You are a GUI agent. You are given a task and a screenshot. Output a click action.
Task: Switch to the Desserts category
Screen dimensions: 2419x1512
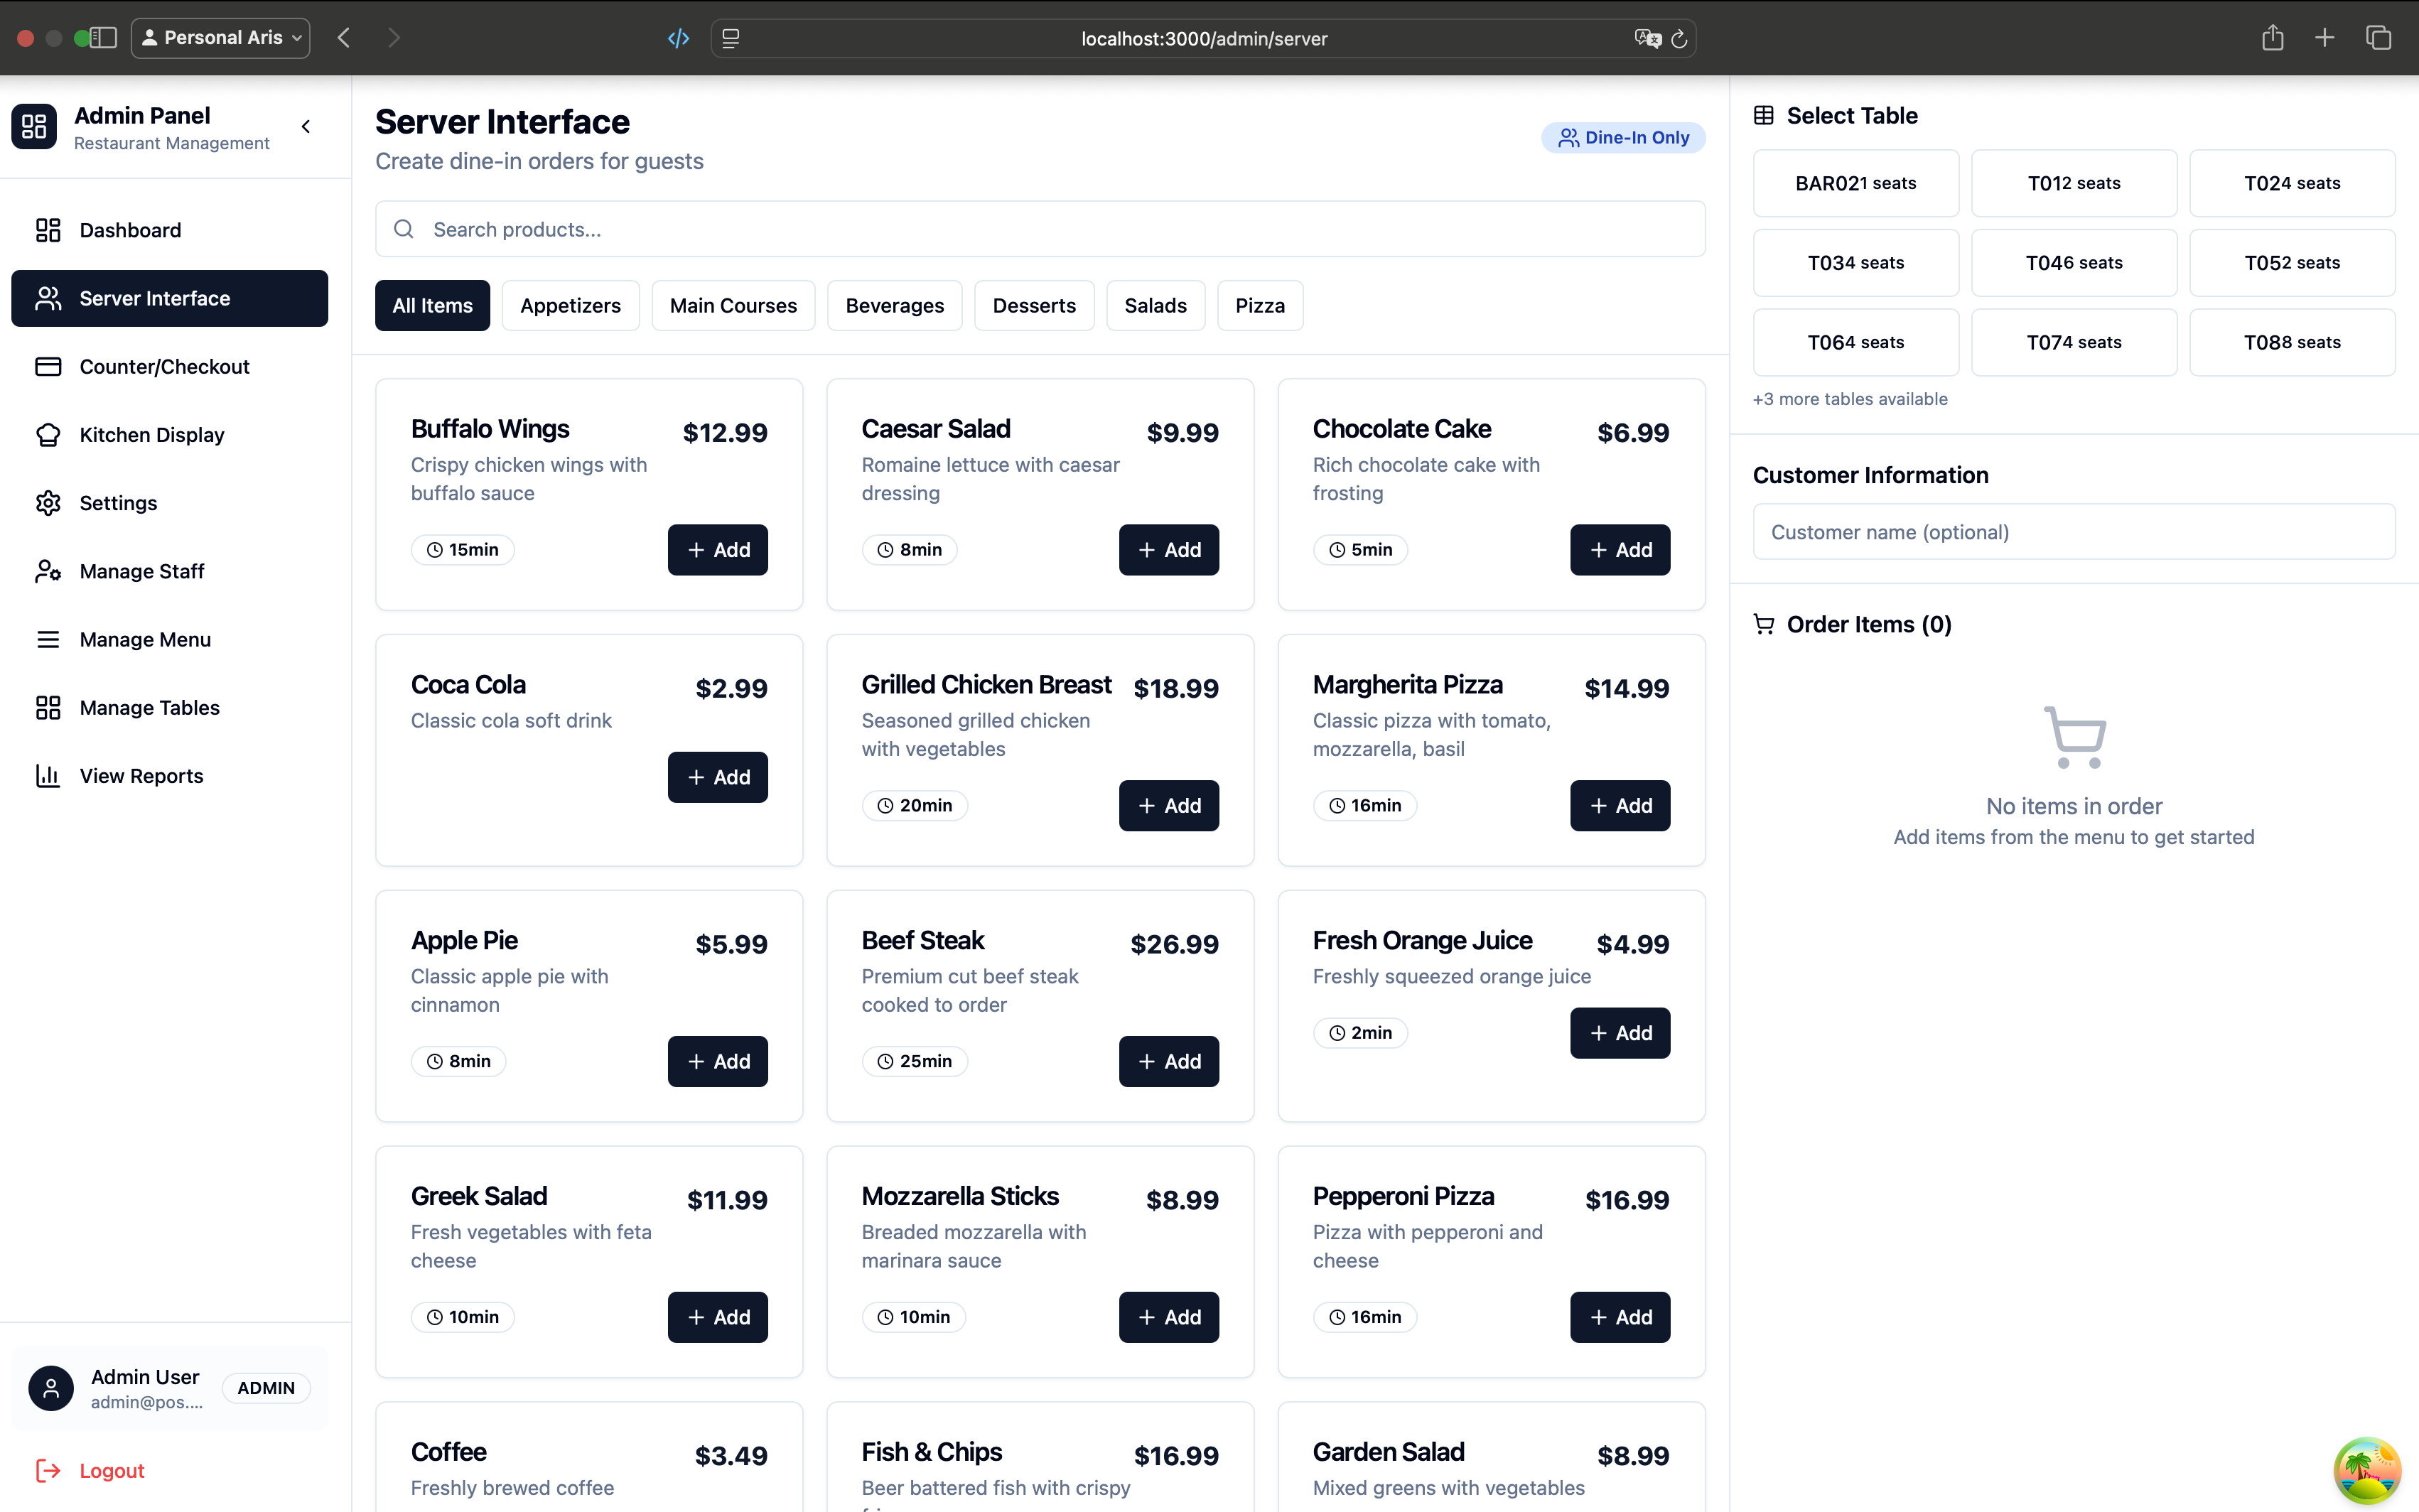pos(1034,305)
